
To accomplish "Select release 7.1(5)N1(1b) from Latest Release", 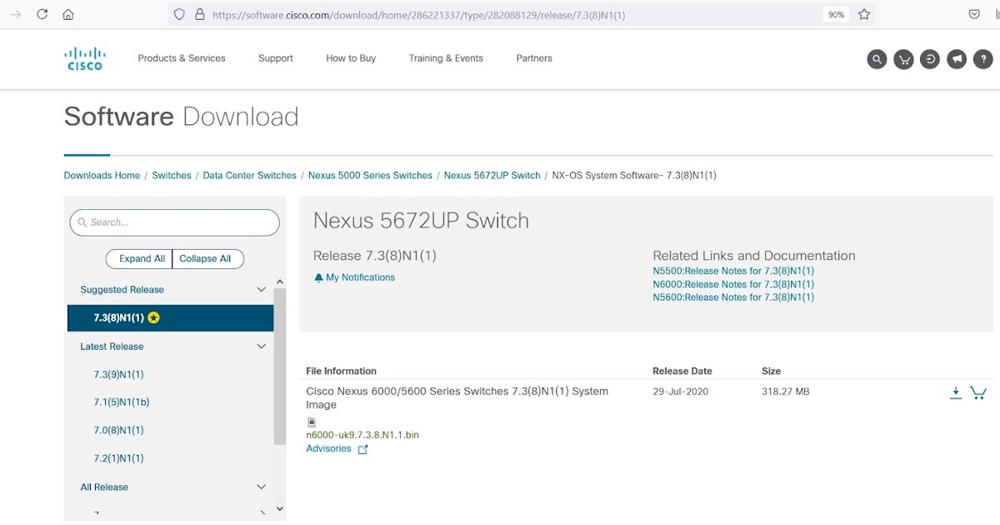I will (x=119, y=402).
